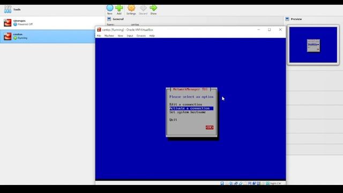
Task: Open the View menu in VM window
Action: [x=120, y=36]
